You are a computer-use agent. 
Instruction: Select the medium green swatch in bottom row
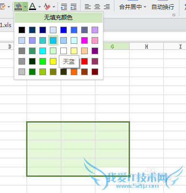[x=32, y=72]
